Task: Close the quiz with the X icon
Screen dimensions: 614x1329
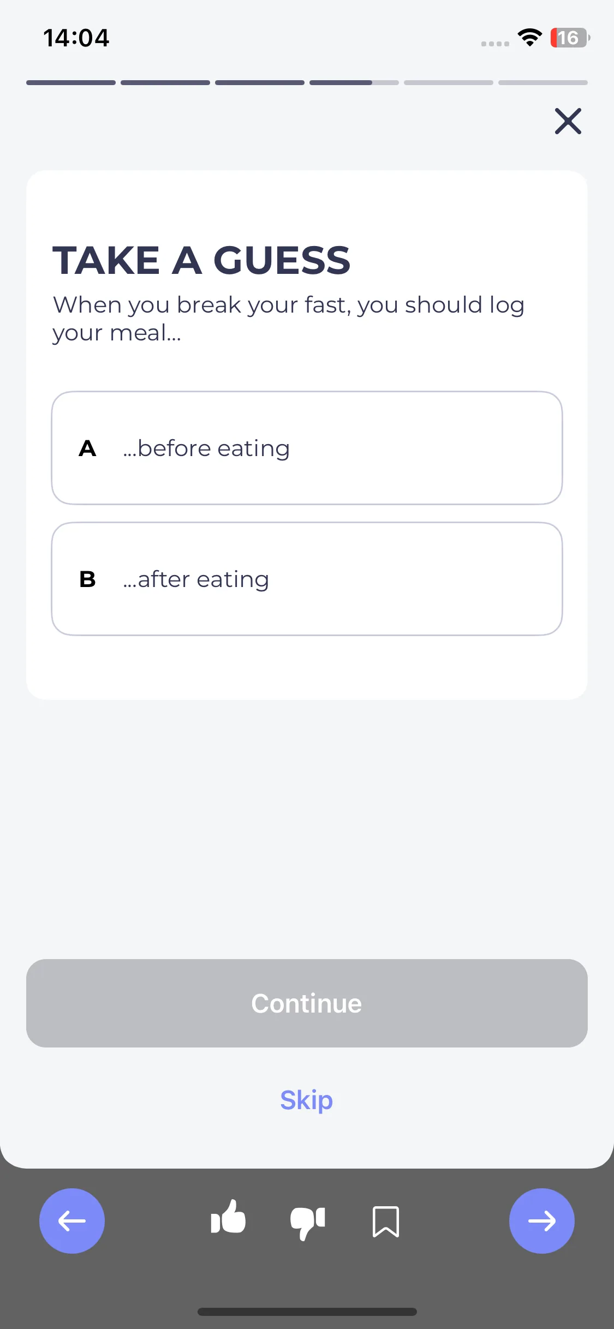Action: (568, 121)
